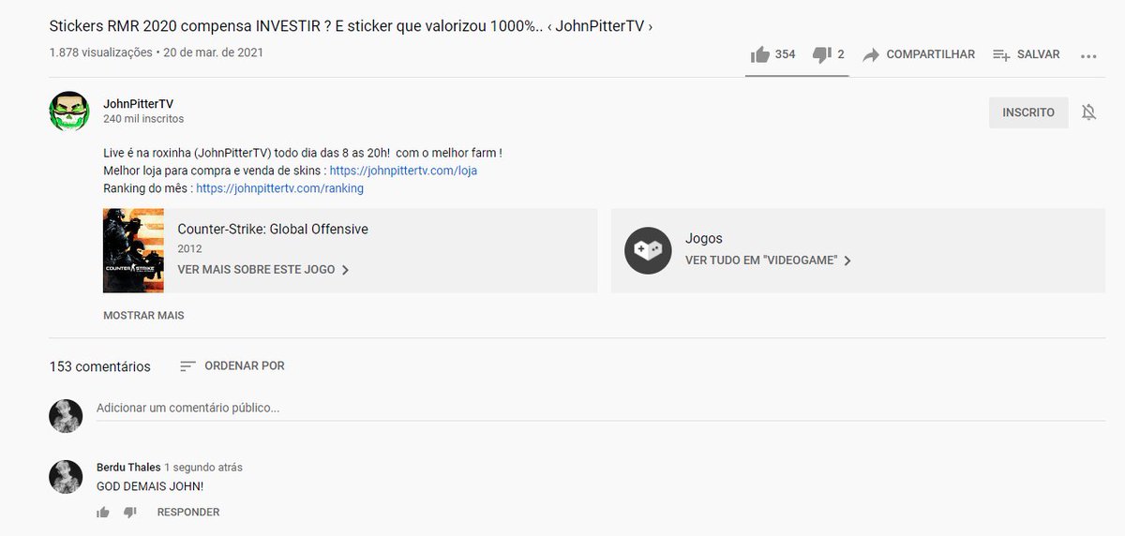Select Counter-Strike: Global Offensive title
The width and height of the screenshot is (1125, 536).
point(273,229)
